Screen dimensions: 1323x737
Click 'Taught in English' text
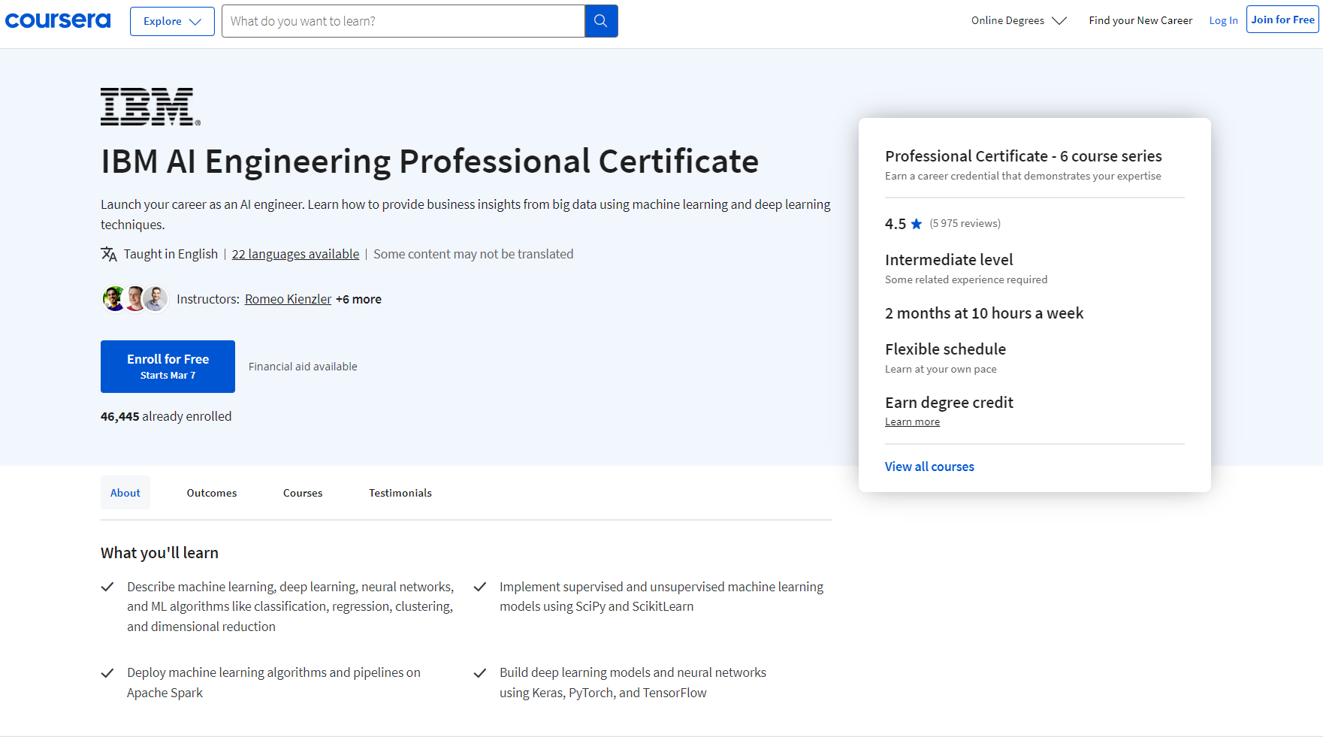pos(171,254)
